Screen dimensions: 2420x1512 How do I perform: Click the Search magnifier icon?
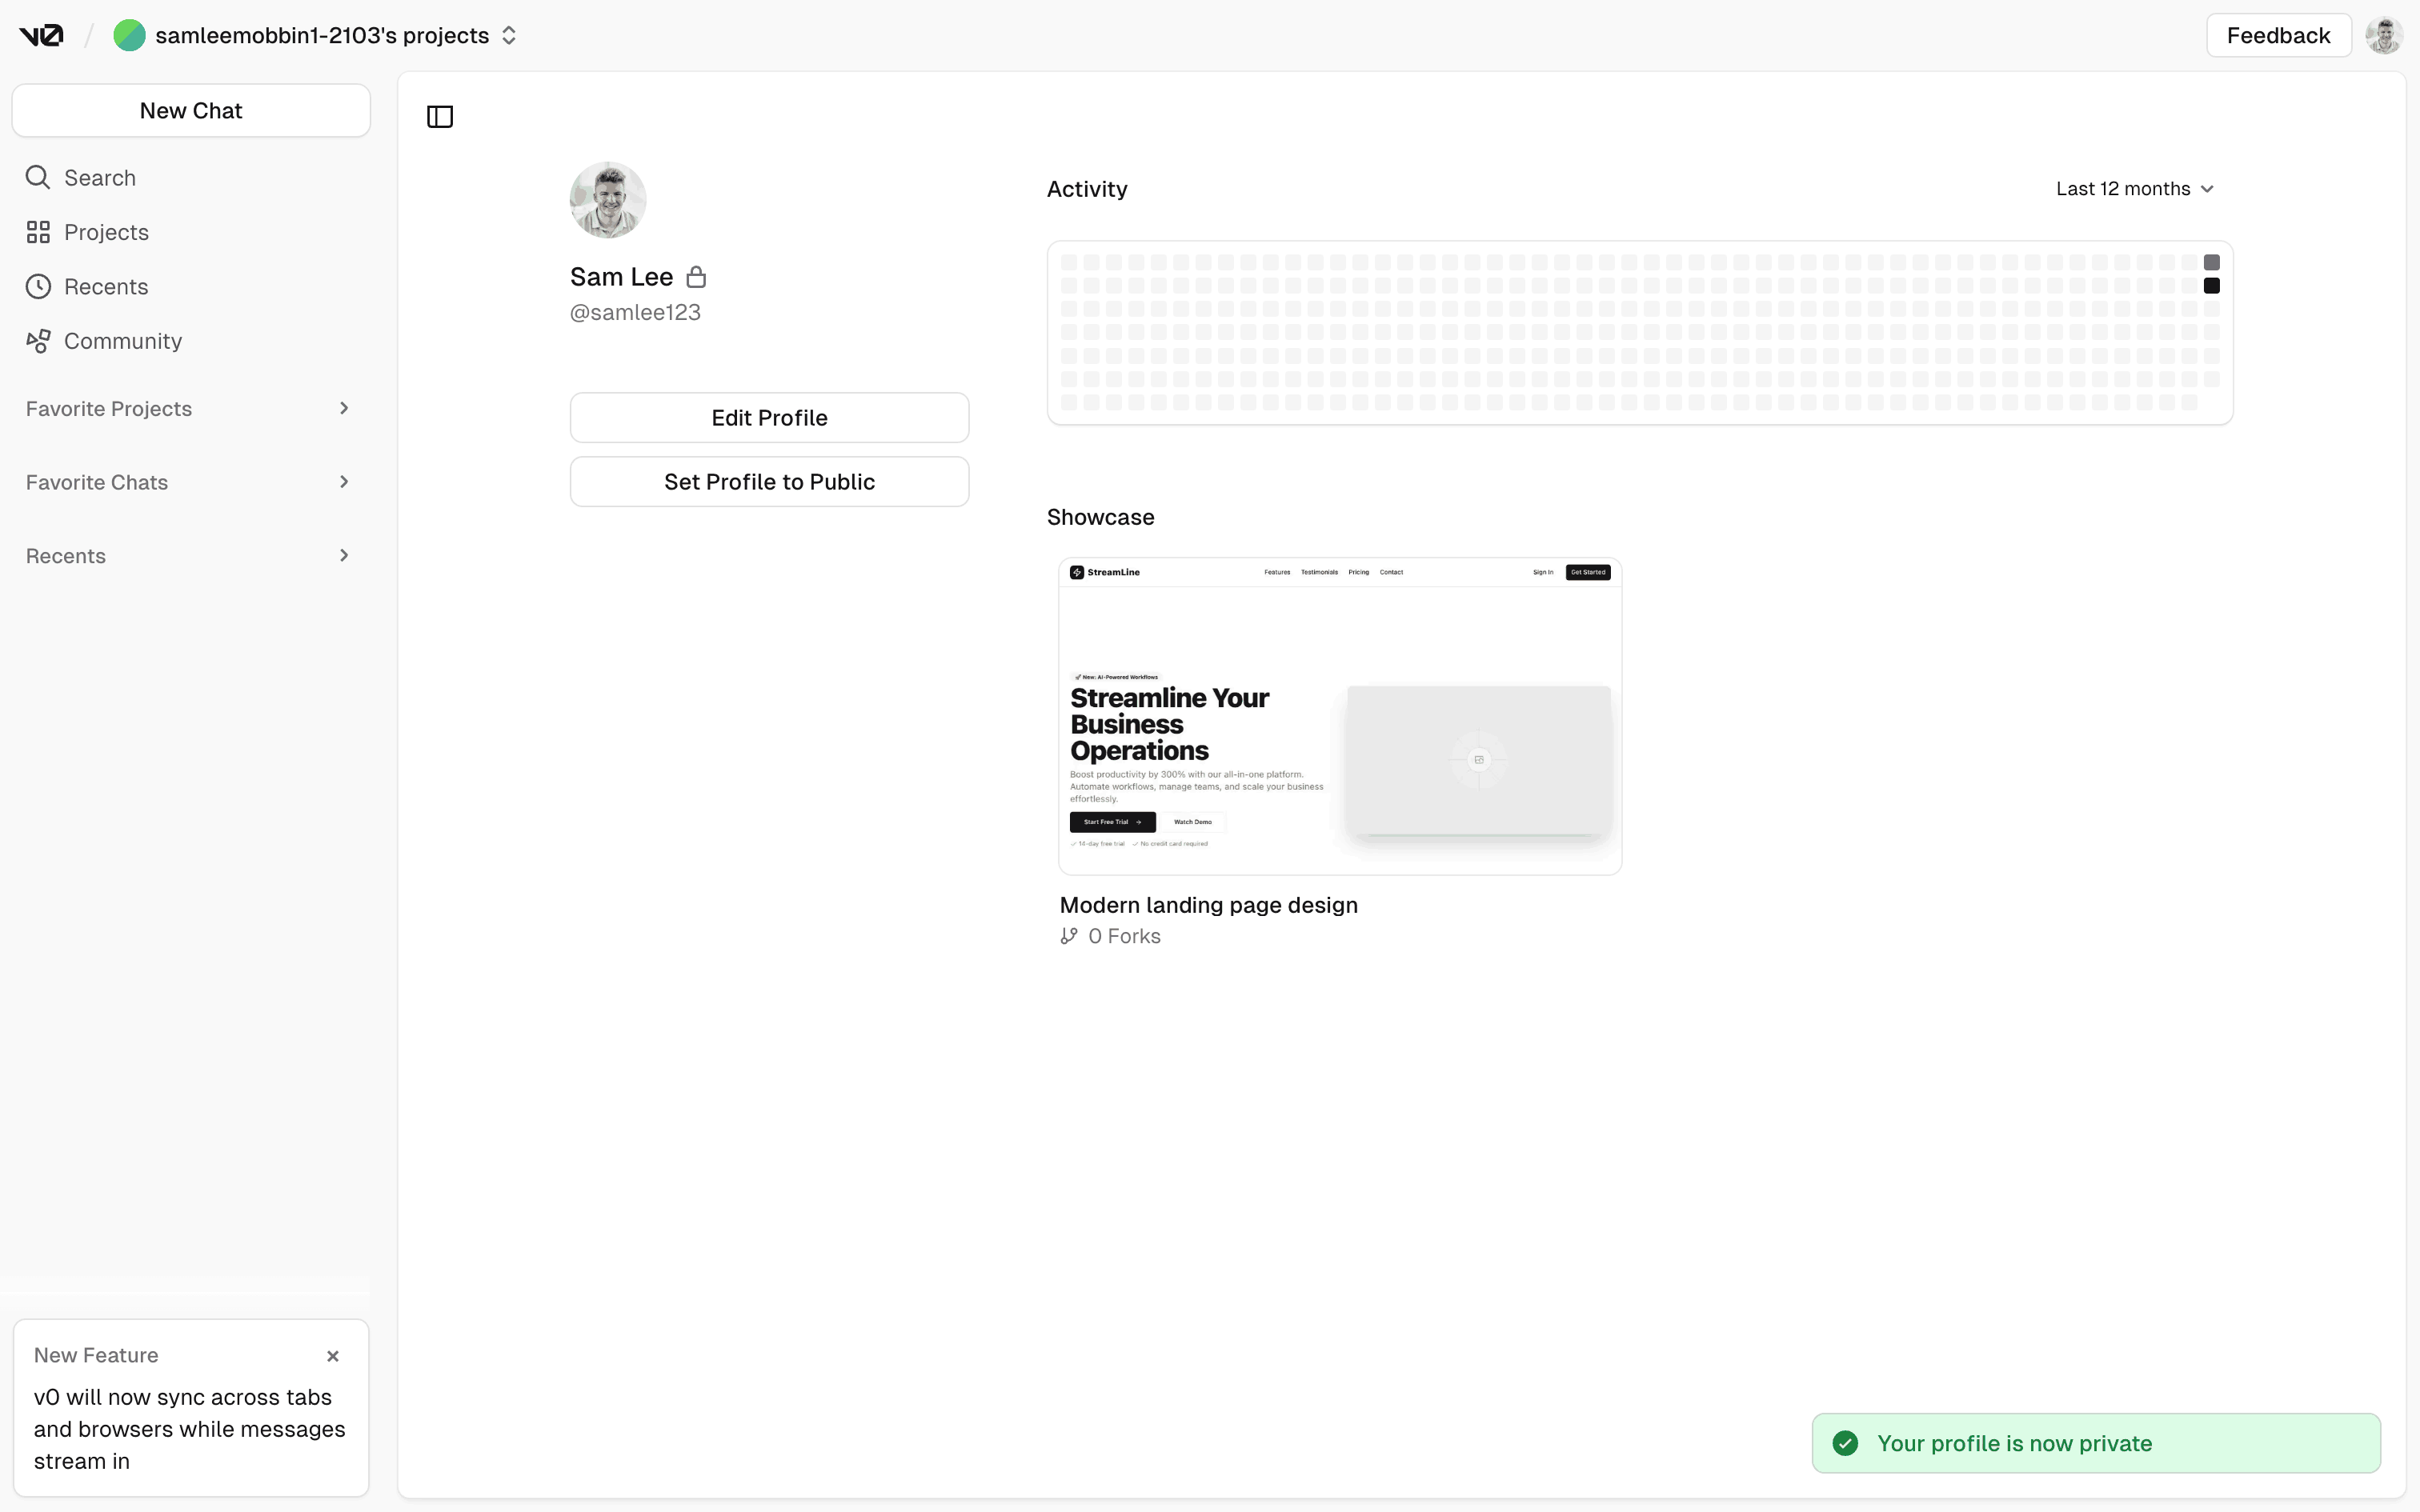tap(38, 177)
